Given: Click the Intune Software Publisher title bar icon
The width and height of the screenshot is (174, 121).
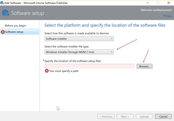Looking at the screenshot, I should click(2, 3).
